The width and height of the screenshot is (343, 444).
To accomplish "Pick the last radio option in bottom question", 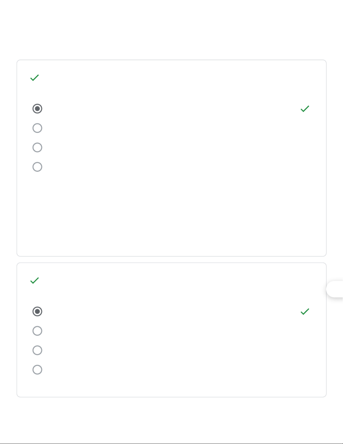I will pyautogui.click(x=37, y=370).
